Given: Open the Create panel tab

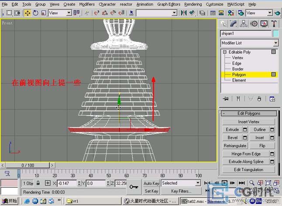Looking at the screenshot, I should click(224, 24).
